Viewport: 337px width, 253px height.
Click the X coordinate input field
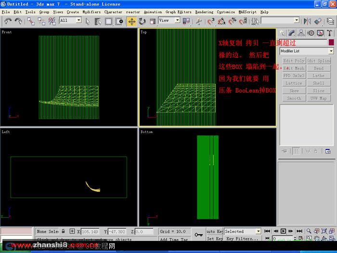pyautogui.click(x=90, y=232)
